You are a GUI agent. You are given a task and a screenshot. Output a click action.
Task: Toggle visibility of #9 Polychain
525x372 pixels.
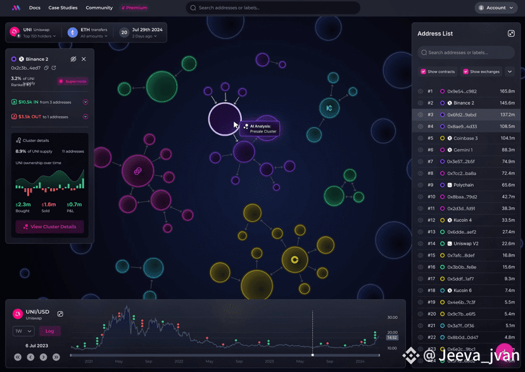pyautogui.click(x=421, y=185)
